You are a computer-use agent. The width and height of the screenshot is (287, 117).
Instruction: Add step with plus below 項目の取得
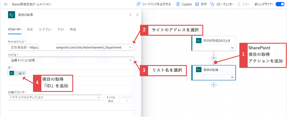[214, 85]
